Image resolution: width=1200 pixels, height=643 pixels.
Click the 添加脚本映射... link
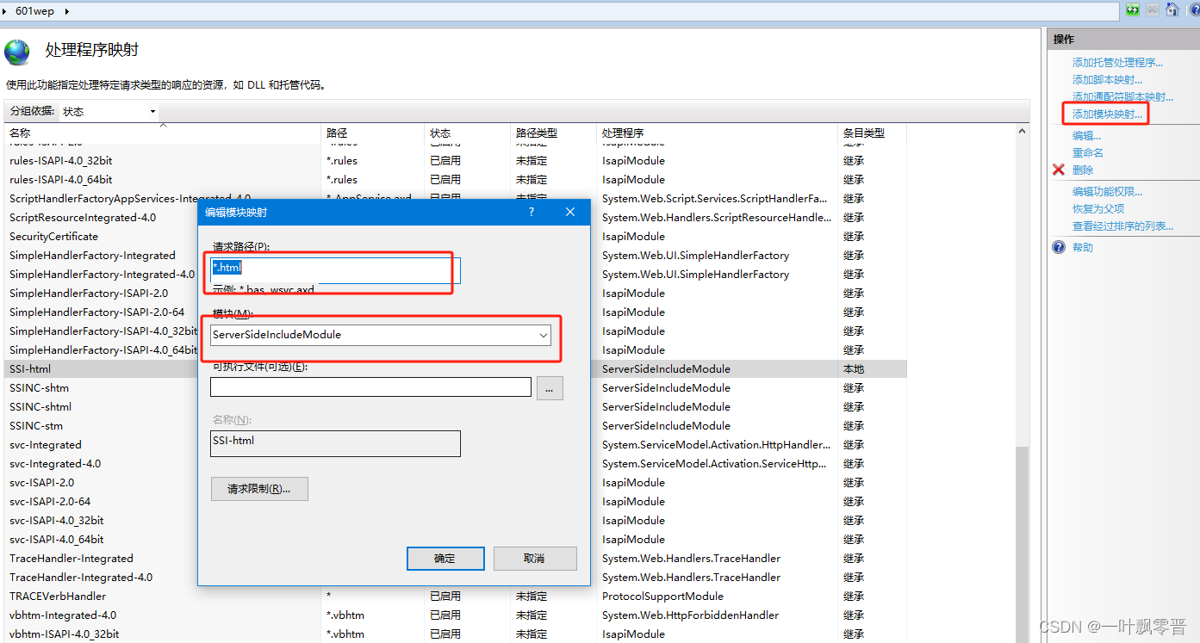[1107, 80]
